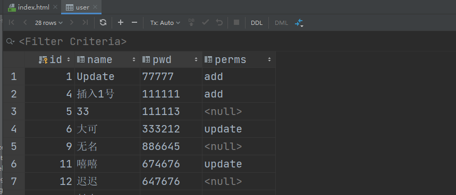Click the id cell with value 12
This screenshot has width=456, height=195.
click(x=50, y=181)
